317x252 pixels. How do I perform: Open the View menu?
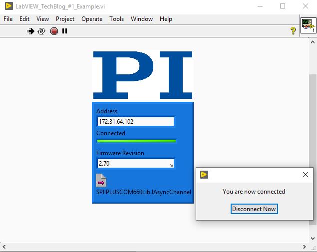42,19
